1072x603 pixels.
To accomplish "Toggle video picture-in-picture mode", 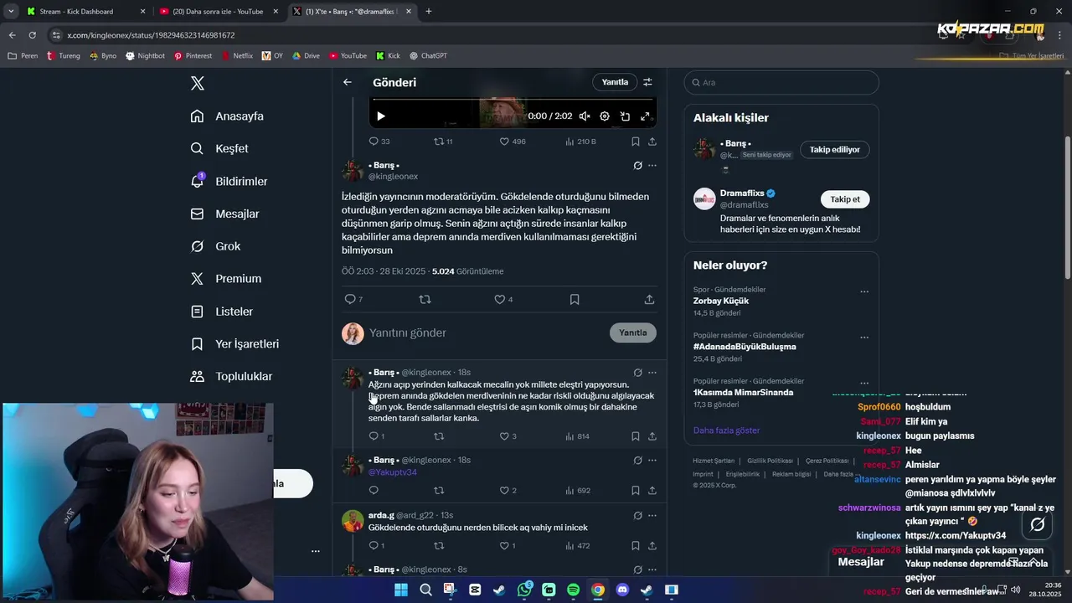I will (625, 116).
